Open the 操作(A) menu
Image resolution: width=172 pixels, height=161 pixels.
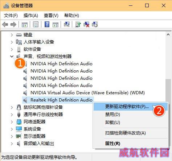click(x=31, y=16)
